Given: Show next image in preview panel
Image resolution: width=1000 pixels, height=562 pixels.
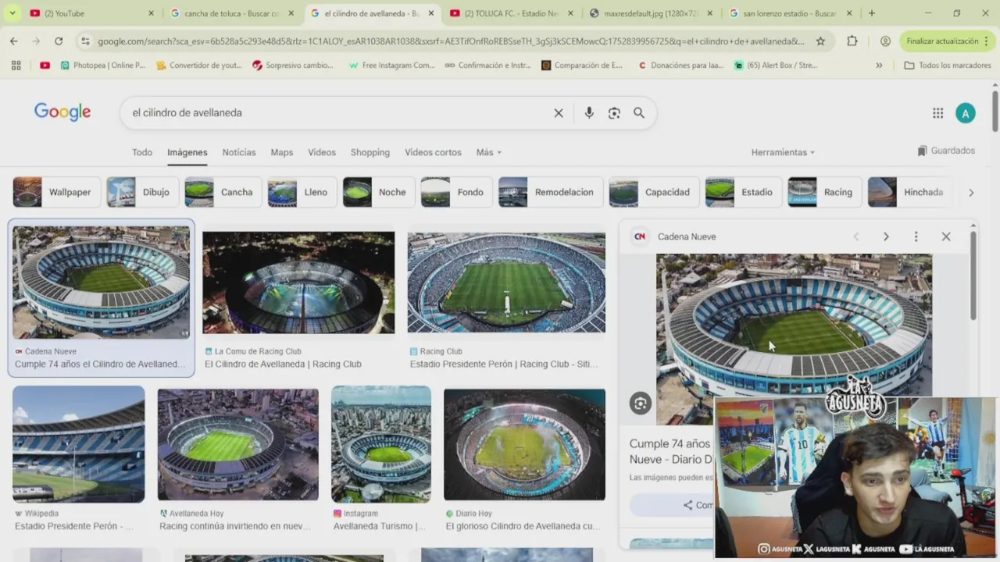Looking at the screenshot, I should point(886,237).
